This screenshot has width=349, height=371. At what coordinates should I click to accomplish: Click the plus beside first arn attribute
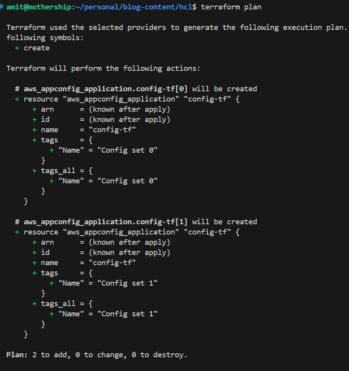tap(35, 109)
